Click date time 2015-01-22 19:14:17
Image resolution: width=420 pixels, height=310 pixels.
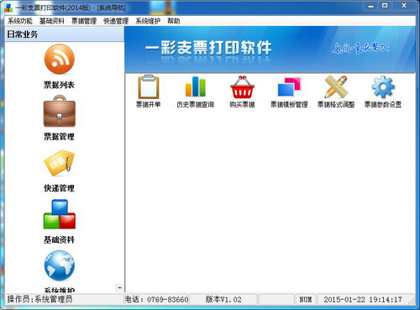[363, 299]
